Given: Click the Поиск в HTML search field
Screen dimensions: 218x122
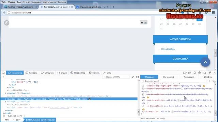Looking at the screenshot, I should [x=116, y=77].
